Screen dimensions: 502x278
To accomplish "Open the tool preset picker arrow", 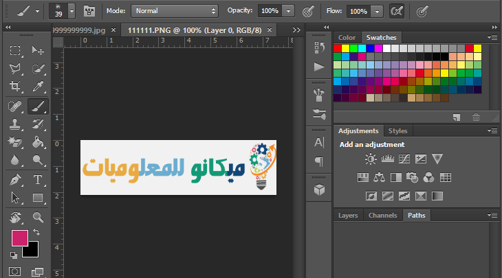I will (37, 11).
